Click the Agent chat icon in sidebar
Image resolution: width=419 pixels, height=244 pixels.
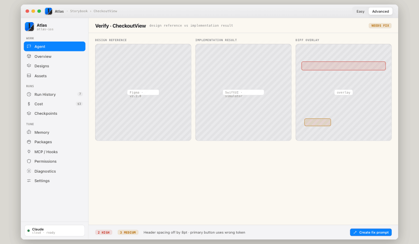(29, 47)
